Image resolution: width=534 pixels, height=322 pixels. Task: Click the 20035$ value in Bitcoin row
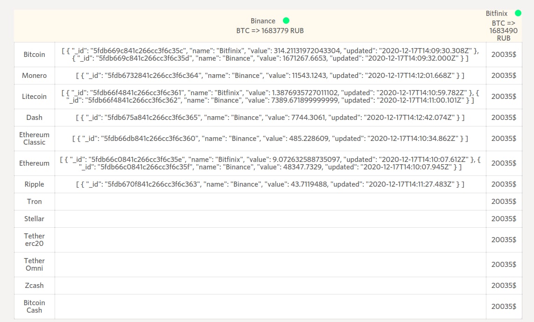(x=504, y=55)
